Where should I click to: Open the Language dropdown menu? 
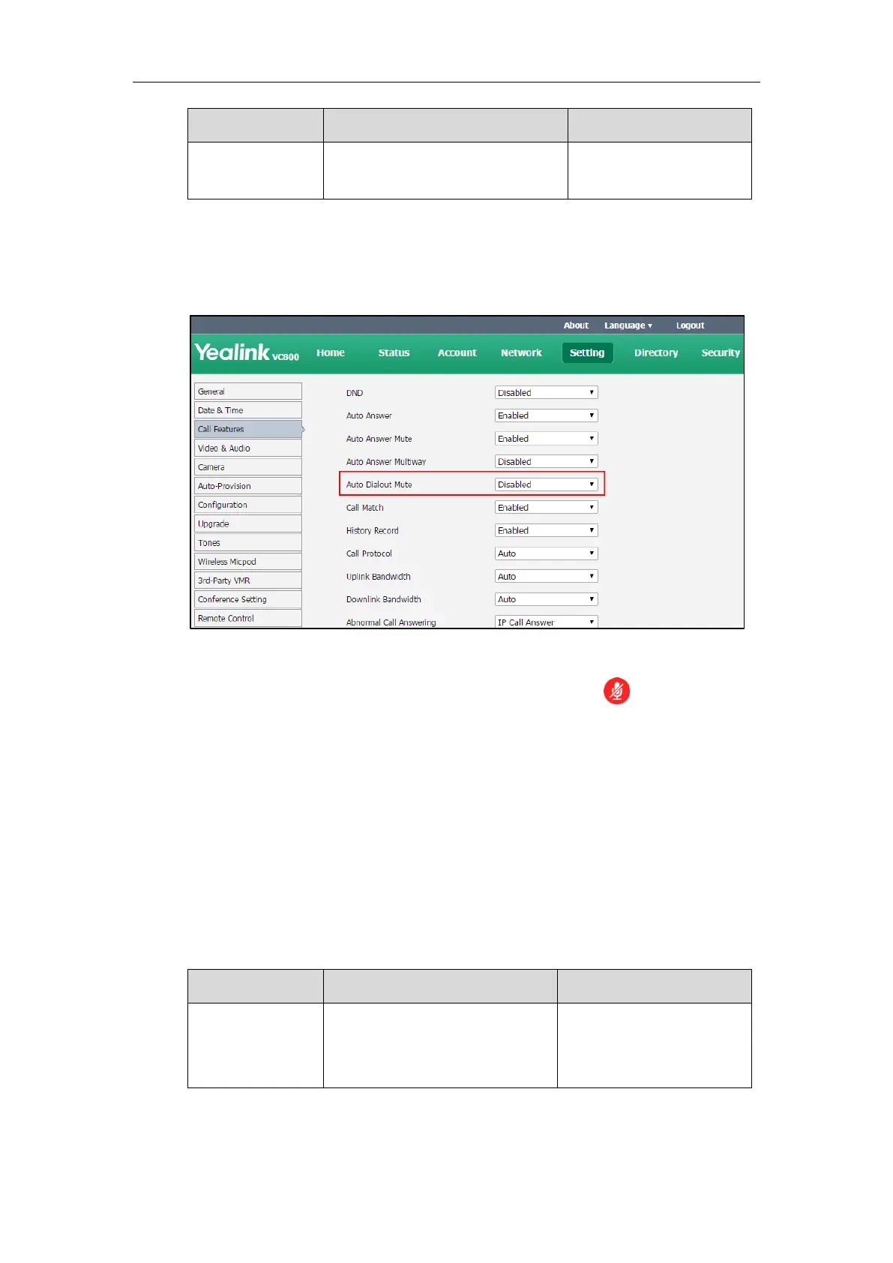[x=628, y=325]
